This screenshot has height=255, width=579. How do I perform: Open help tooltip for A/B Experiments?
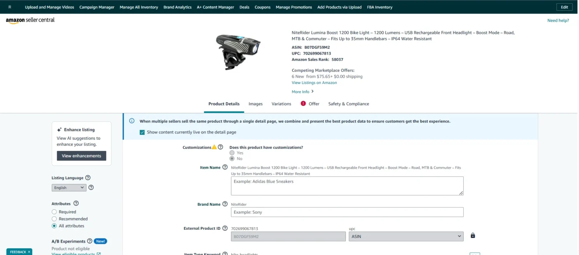pos(90,241)
